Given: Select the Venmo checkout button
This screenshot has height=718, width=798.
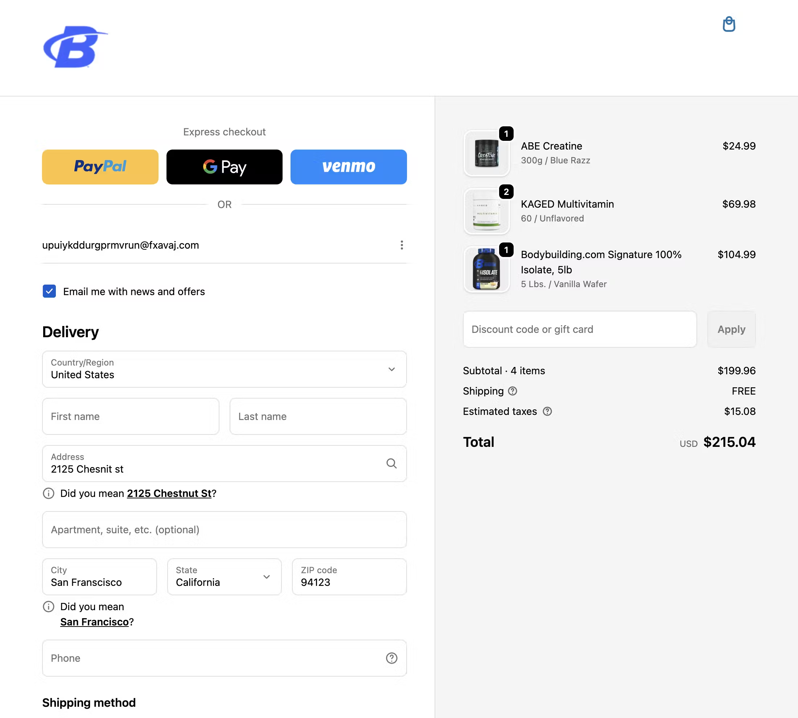Looking at the screenshot, I should [x=348, y=167].
